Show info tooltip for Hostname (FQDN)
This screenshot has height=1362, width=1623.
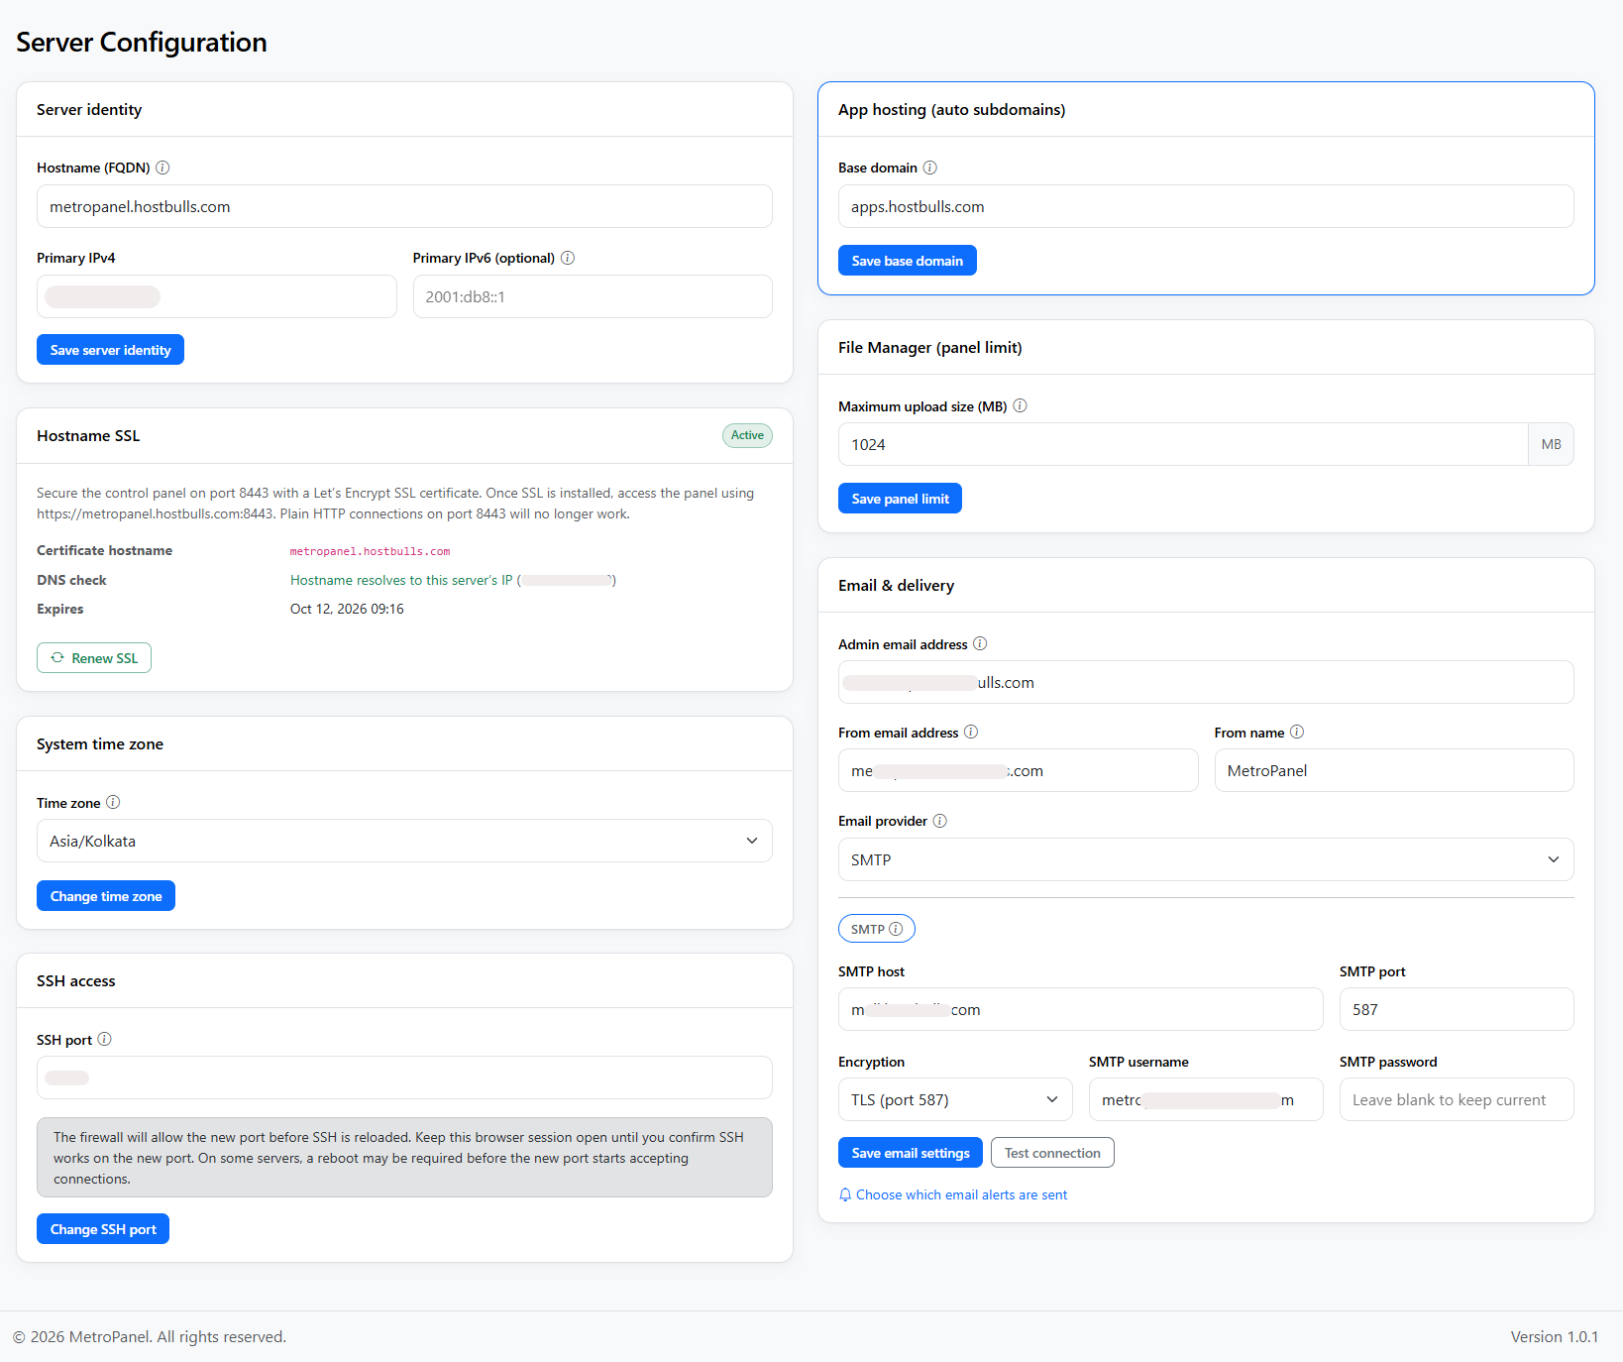[162, 168]
